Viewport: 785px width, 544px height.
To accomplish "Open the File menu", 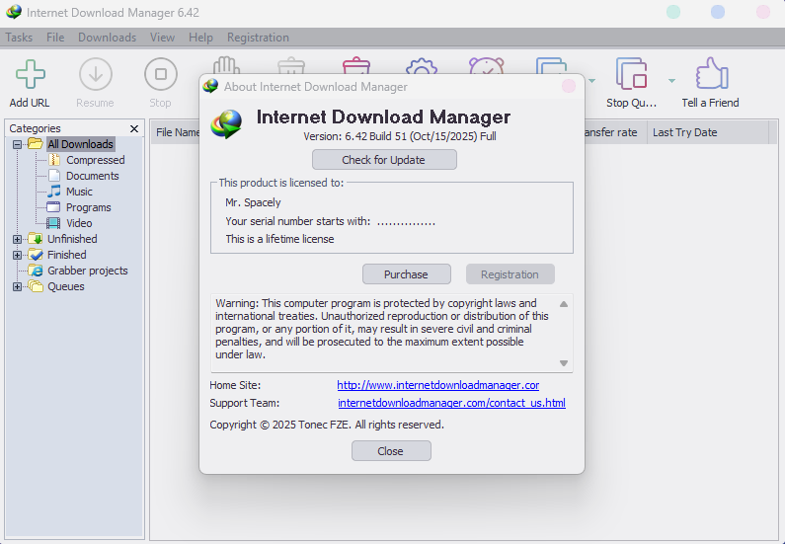I will pyautogui.click(x=55, y=38).
